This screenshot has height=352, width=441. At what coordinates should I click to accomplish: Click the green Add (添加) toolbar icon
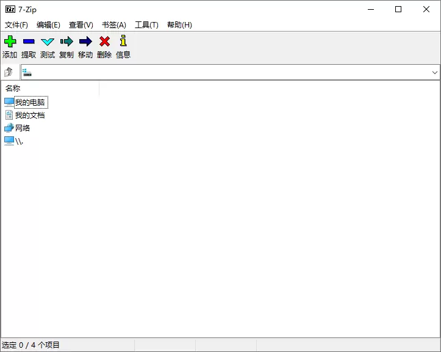click(10, 42)
